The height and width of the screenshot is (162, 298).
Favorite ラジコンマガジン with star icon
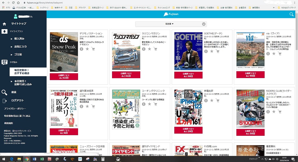point(150,49)
